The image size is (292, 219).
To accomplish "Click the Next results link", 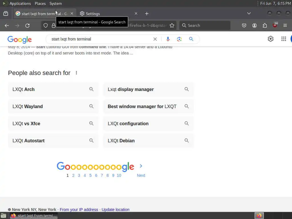I will [141, 175].
